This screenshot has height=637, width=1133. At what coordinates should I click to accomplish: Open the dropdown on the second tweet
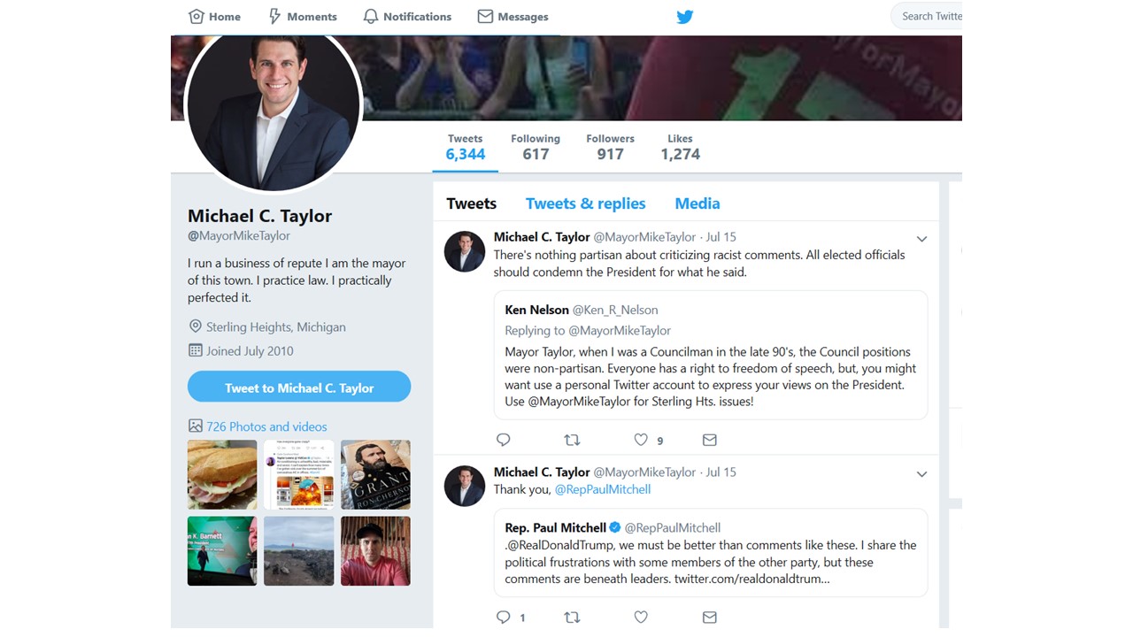point(921,473)
